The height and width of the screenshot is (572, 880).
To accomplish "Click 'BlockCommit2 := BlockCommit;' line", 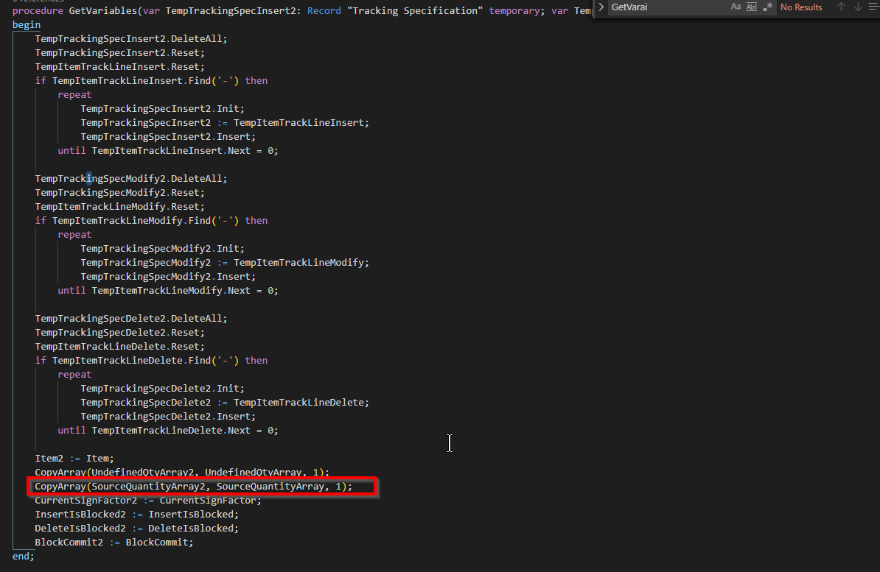I will 114,543.
